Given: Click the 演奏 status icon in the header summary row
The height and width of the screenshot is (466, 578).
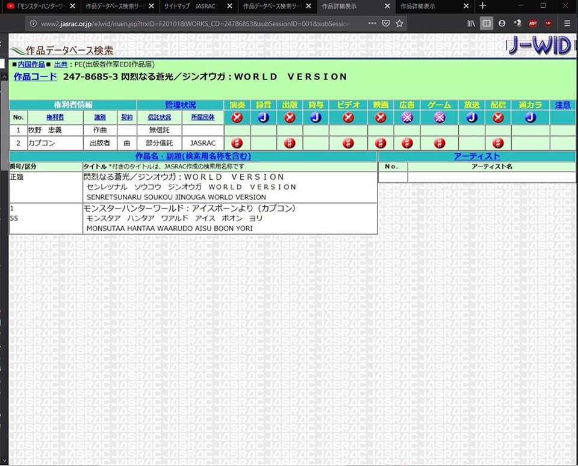Looking at the screenshot, I should (237, 117).
